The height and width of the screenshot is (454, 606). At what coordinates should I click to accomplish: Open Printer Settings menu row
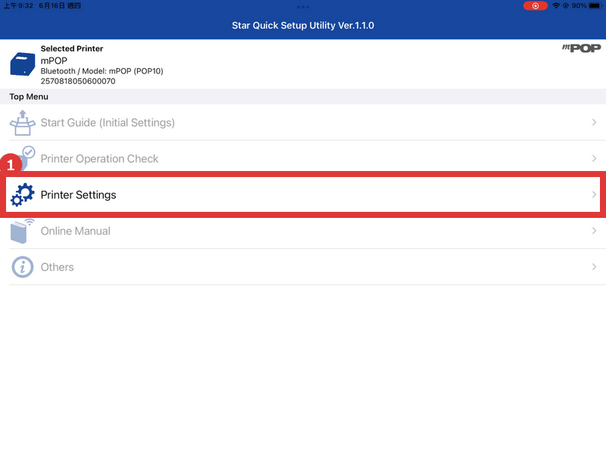303,194
